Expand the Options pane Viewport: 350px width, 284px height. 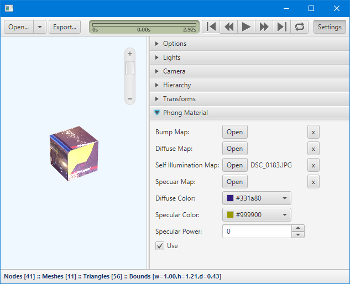(x=249, y=44)
